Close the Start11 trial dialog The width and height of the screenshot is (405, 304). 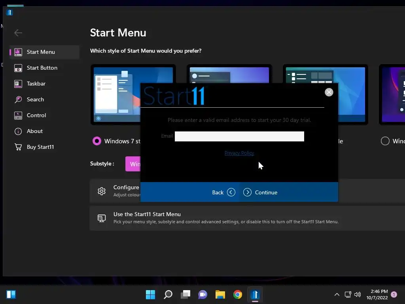tap(329, 92)
